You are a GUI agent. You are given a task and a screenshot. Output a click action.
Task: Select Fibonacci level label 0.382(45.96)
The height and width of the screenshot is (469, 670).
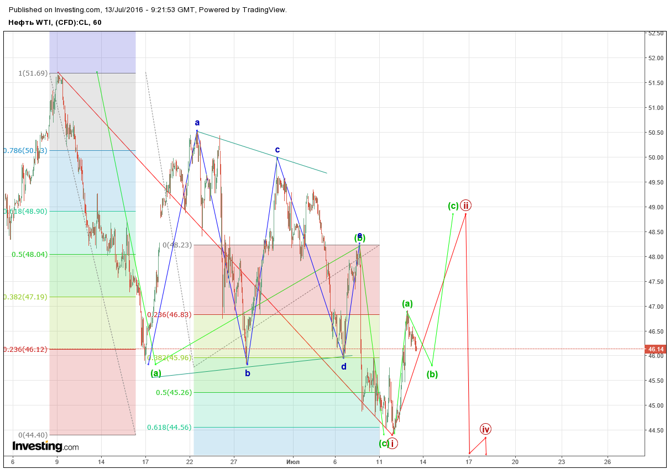pos(170,357)
